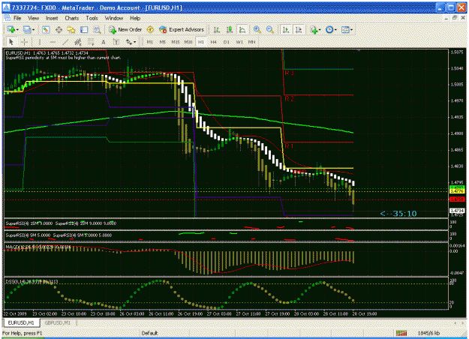Select the Horizontal Line tool
This screenshot has height=339, width=469.
[x=53, y=42]
